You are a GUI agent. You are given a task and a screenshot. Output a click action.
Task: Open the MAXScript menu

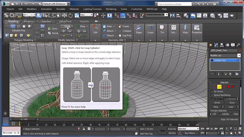[152, 9]
